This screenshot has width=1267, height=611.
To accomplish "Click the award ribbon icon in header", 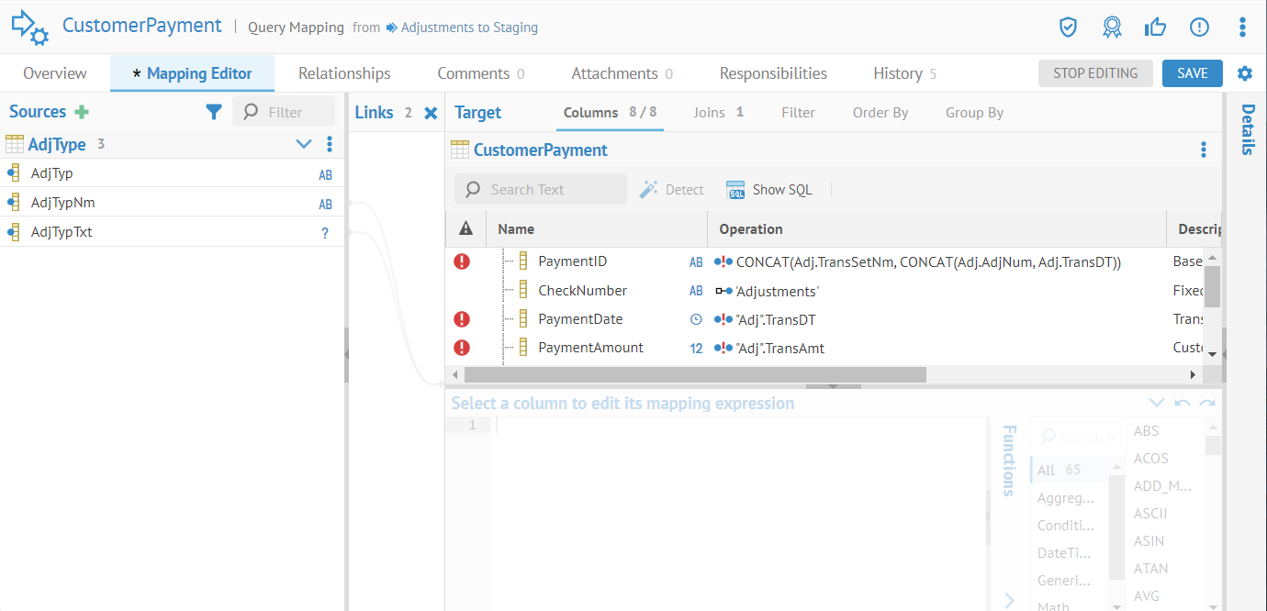I will (1112, 27).
